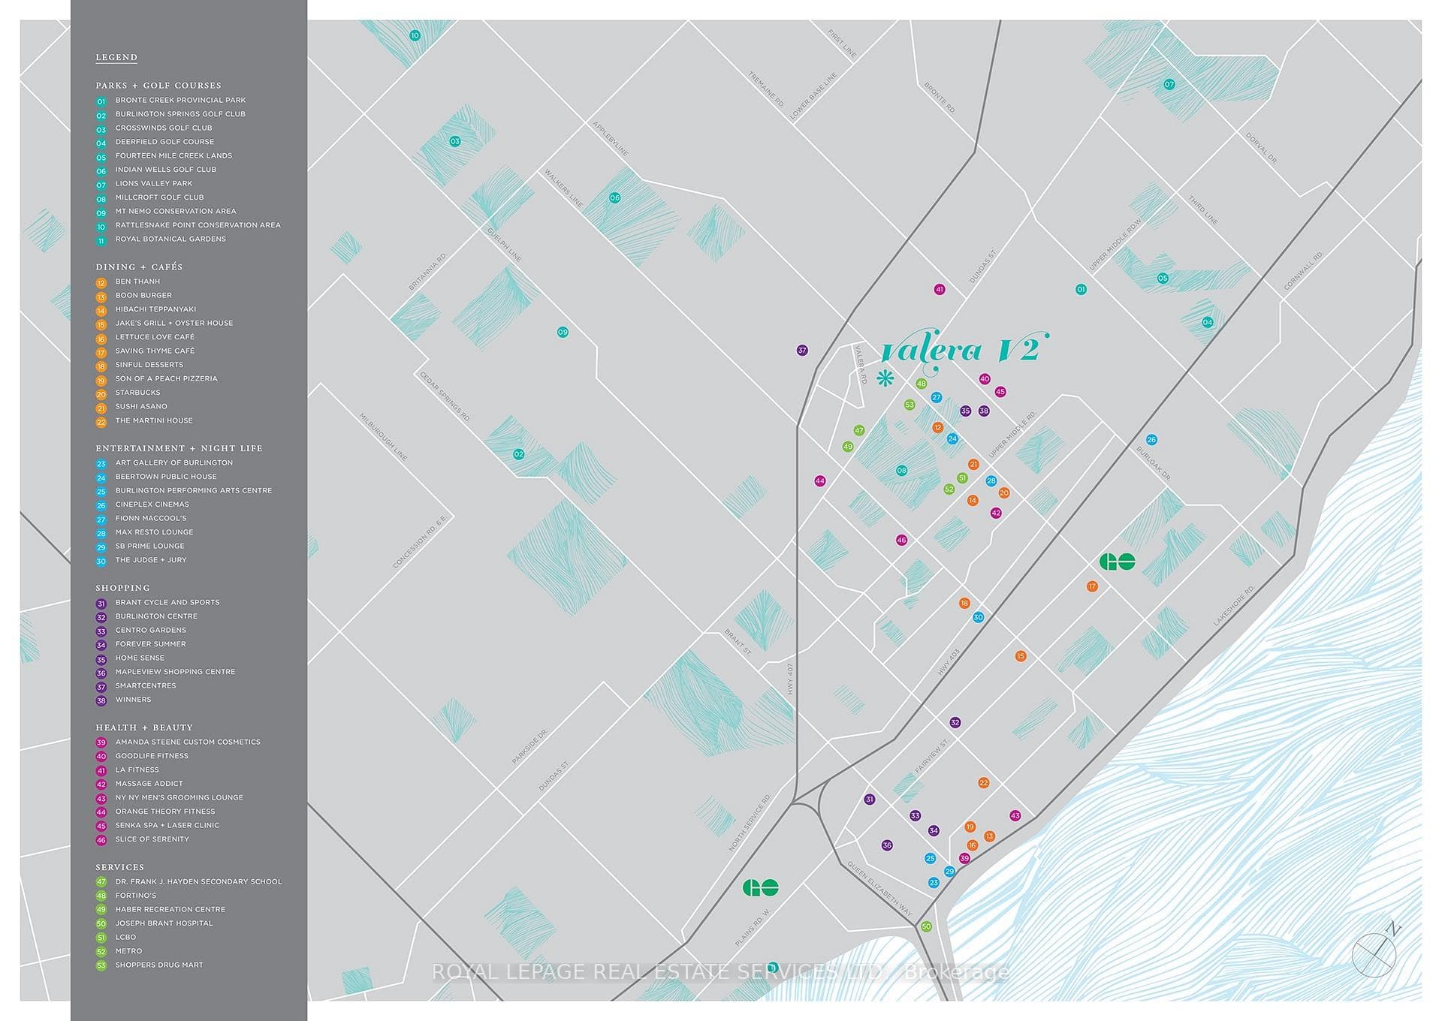The height and width of the screenshot is (1021, 1442).
Task: Select map marker 17 Saving Thyme Café
Action: (x=1092, y=586)
